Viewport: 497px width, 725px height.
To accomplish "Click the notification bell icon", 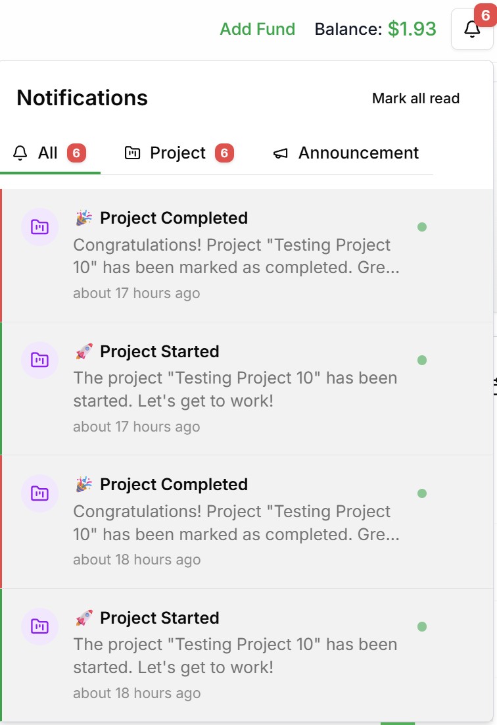I will click(x=472, y=29).
